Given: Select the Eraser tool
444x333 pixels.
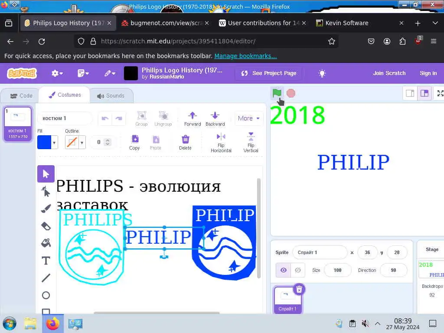Looking at the screenshot, I should click(x=46, y=226).
